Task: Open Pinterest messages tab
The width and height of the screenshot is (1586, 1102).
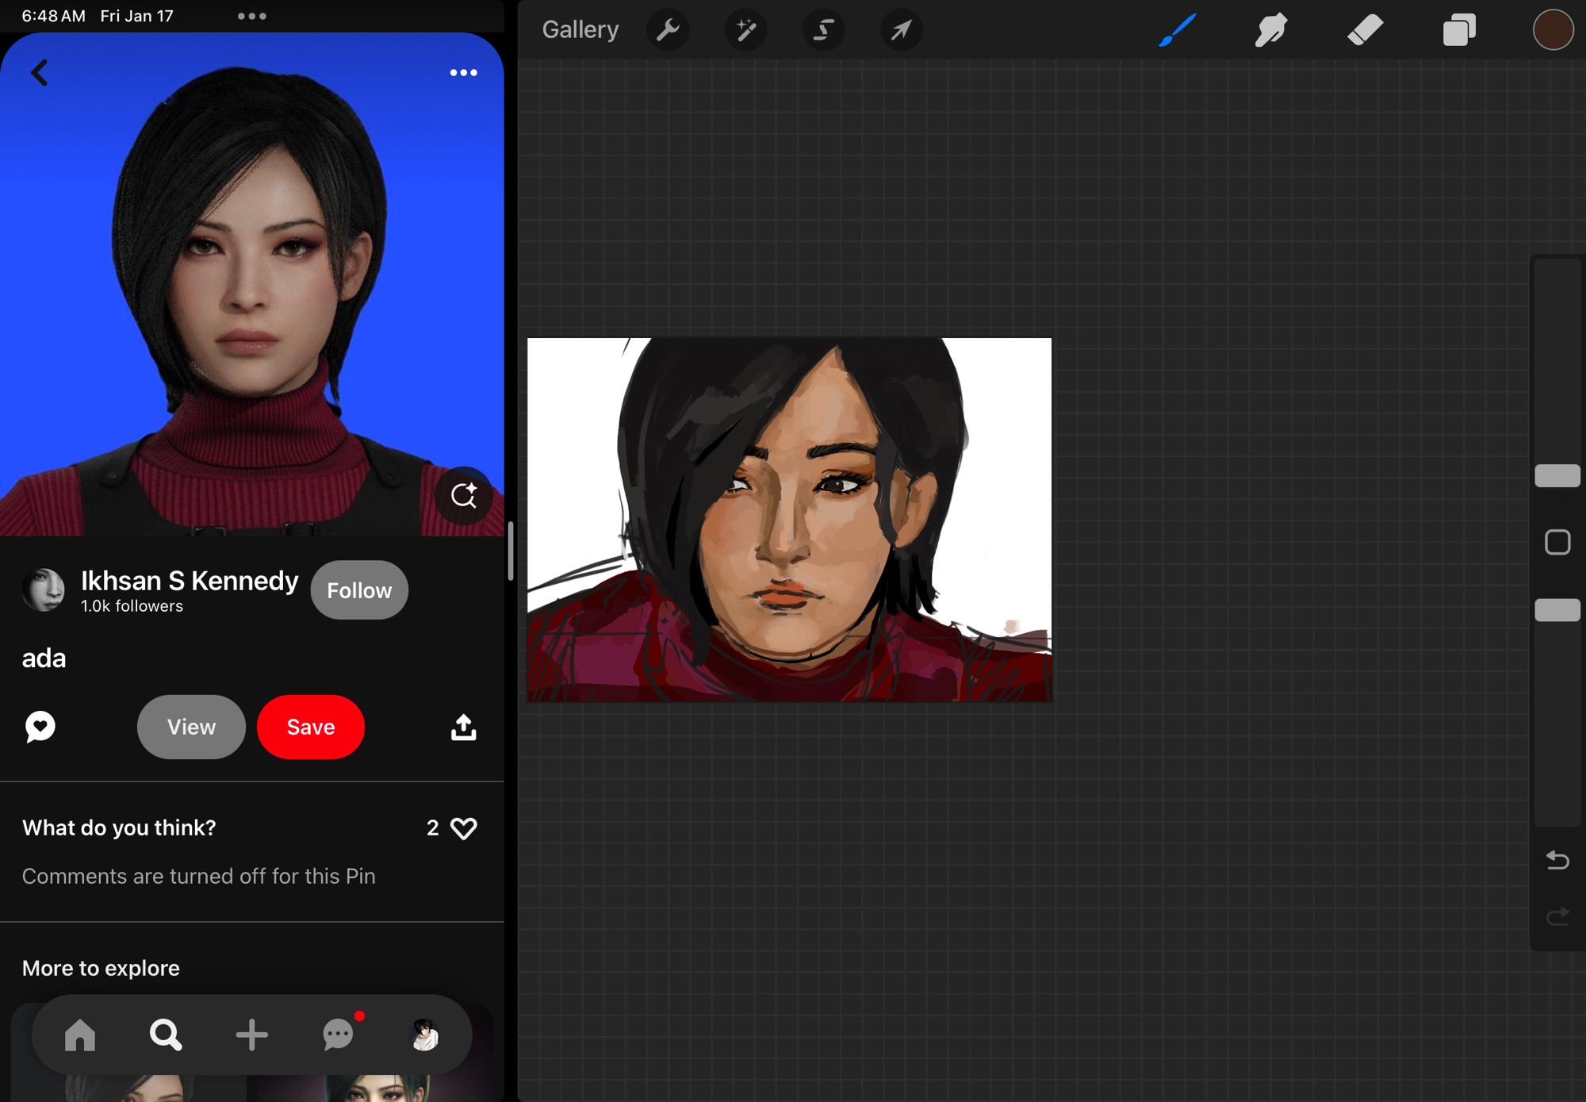Action: pos(339,1034)
